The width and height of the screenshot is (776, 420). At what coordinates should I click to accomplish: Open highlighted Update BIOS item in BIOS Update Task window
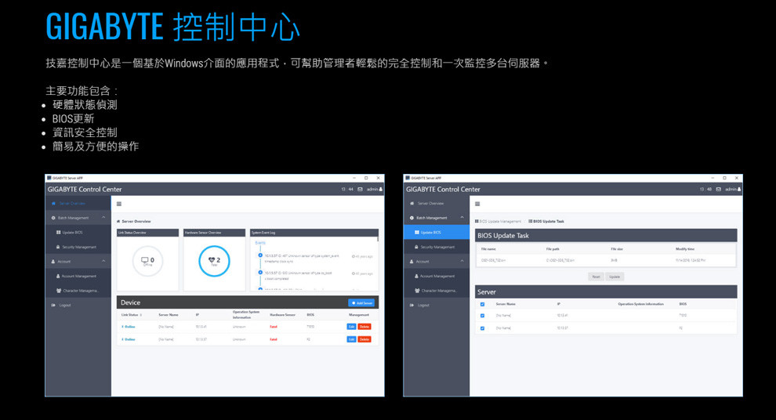point(437,232)
